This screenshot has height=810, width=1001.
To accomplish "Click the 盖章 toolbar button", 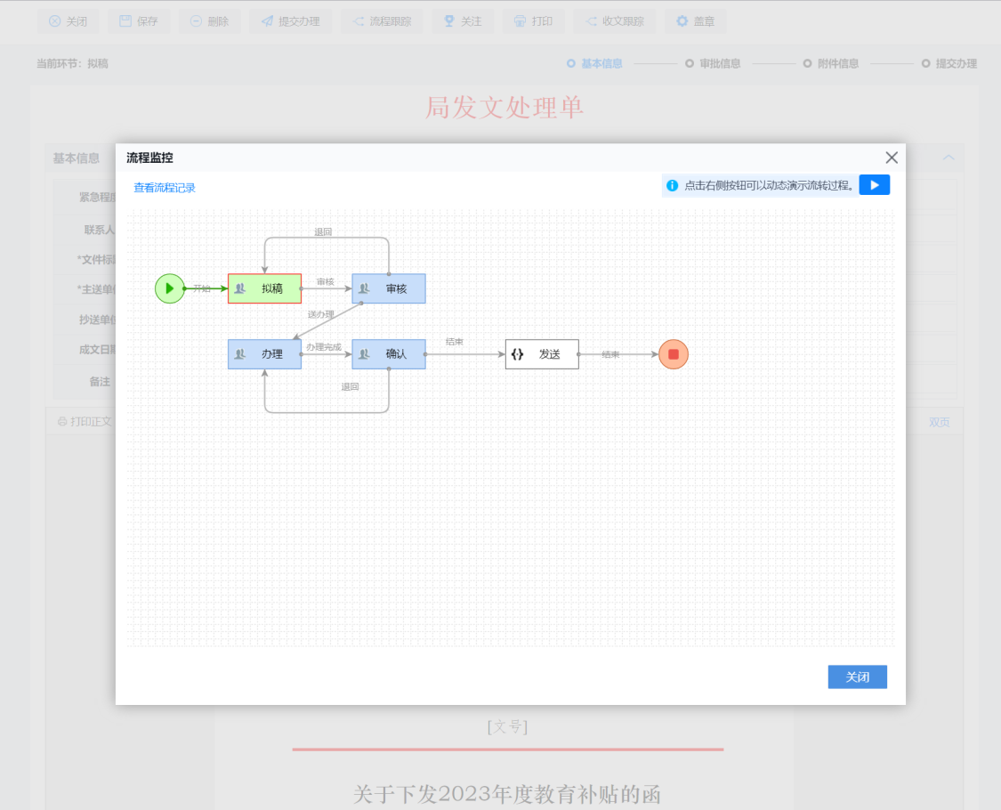I will (x=695, y=21).
